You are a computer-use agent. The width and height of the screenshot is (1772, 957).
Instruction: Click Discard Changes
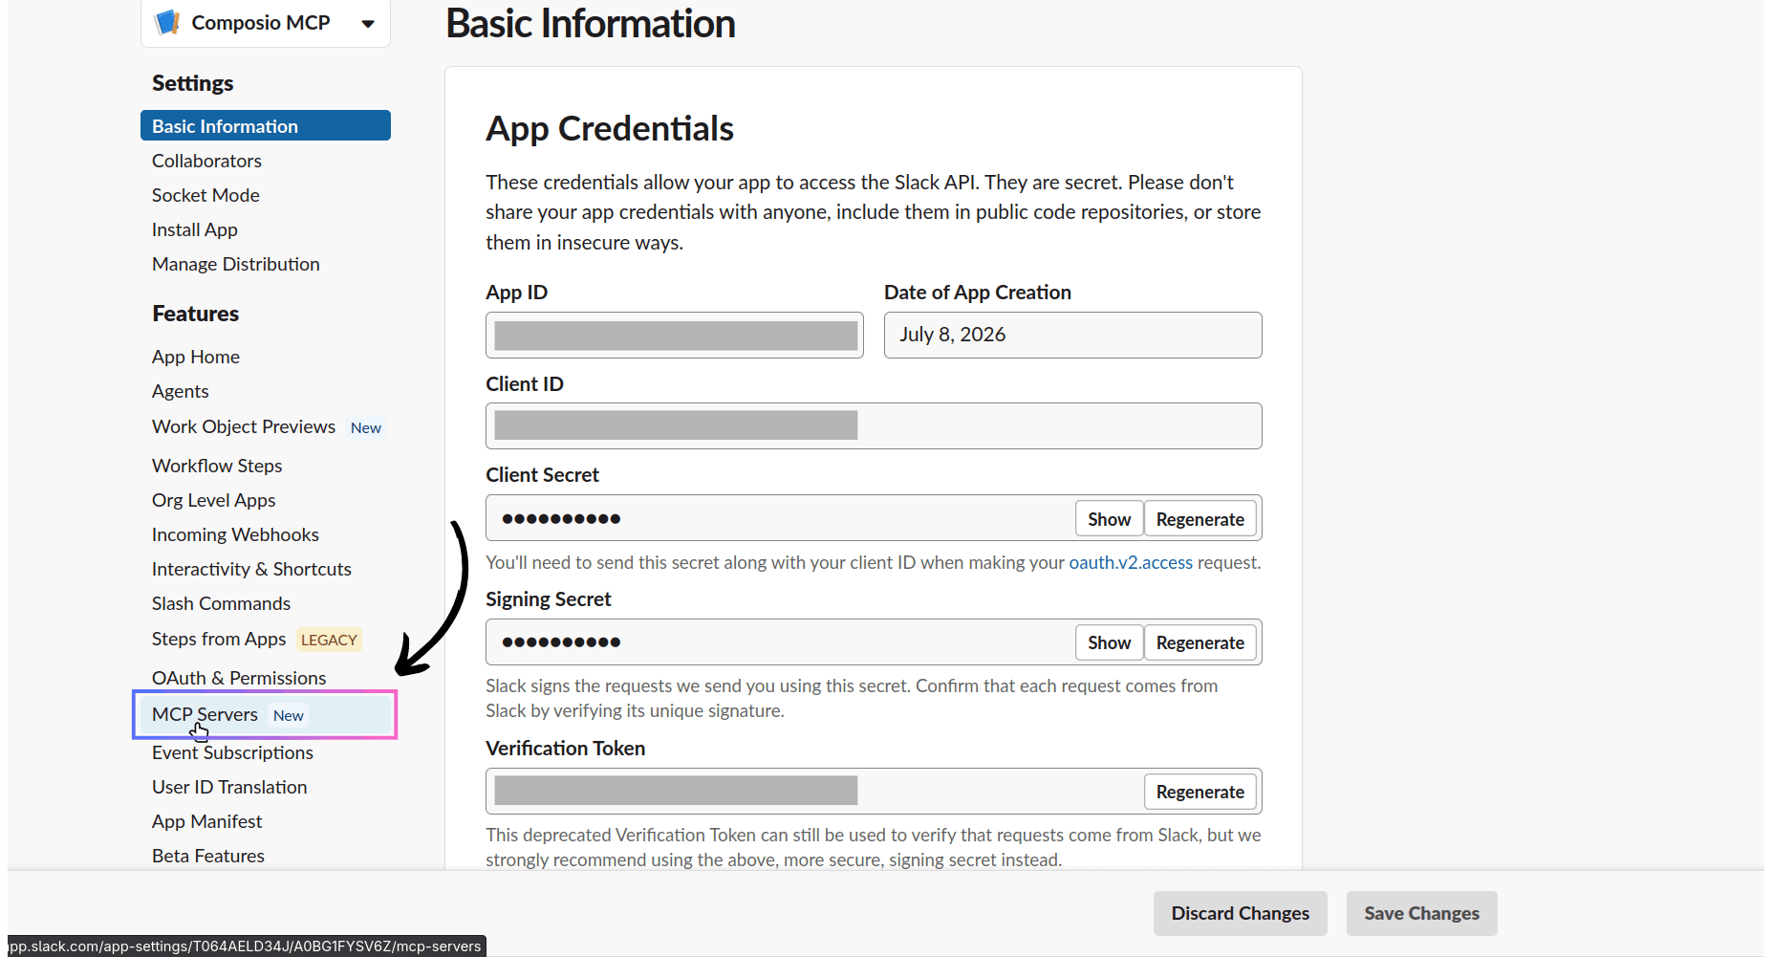point(1241,913)
